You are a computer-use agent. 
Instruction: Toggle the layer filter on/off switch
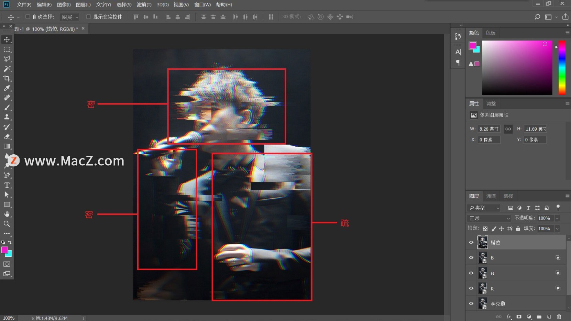point(558,207)
